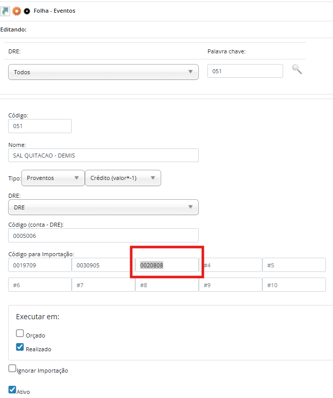Click the shortcut arrow icon in header
333x398 pixels.
[5, 11]
